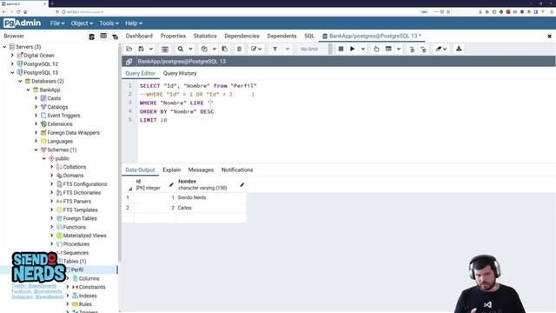The height and width of the screenshot is (313, 556).
Task: Open Execute options dropdown arrow
Action: (x=363, y=49)
